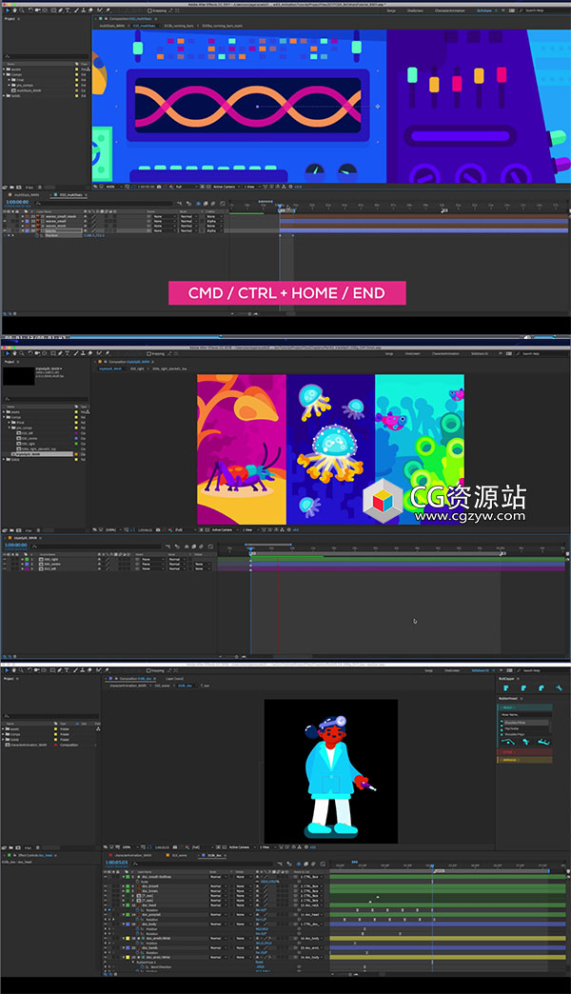Open the 010b_running_bars composition tab

tap(177, 26)
